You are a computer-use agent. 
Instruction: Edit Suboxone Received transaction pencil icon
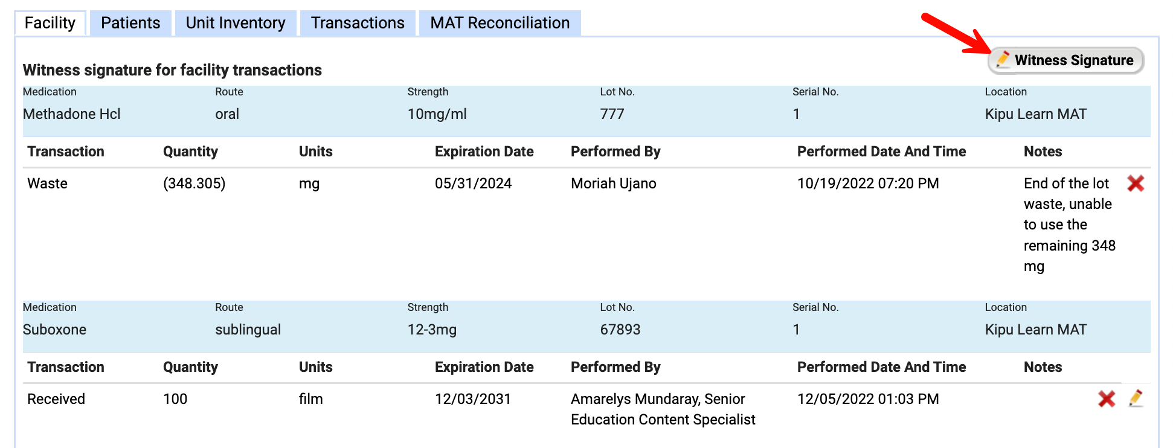[1136, 398]
